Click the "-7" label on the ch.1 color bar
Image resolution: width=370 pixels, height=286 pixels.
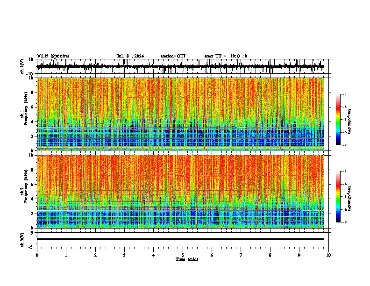(x=344, y=145)
